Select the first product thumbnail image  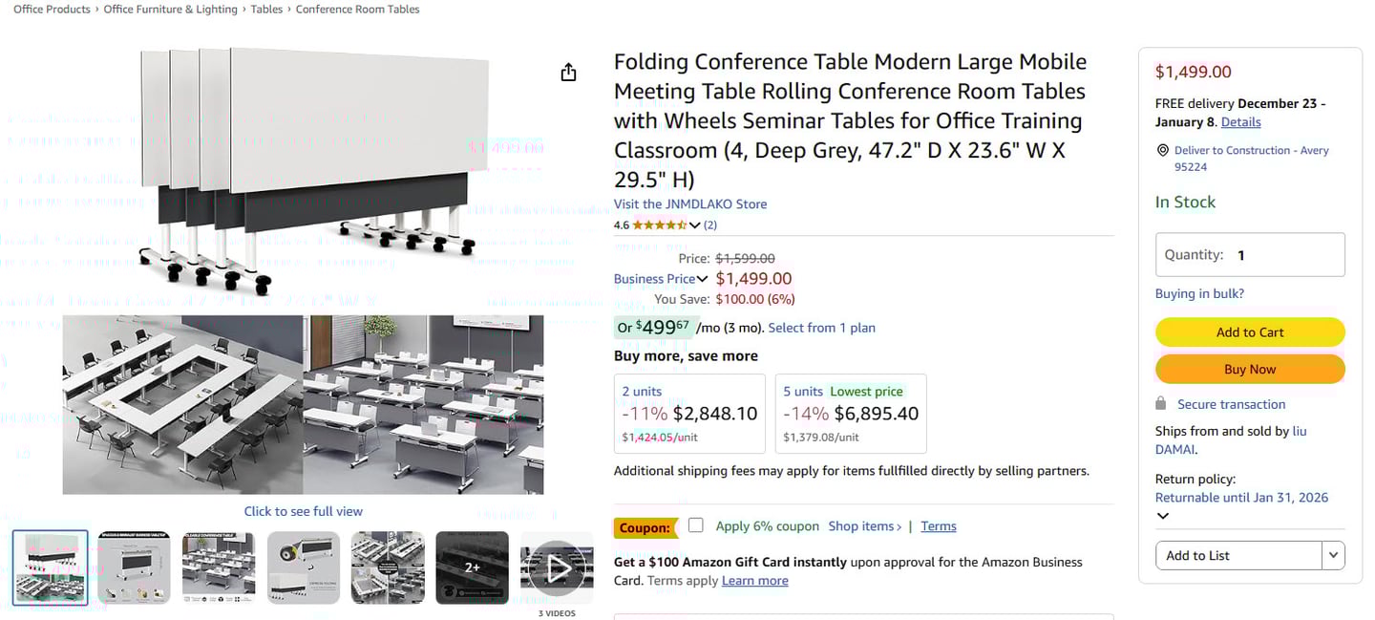tap(51, 567)
